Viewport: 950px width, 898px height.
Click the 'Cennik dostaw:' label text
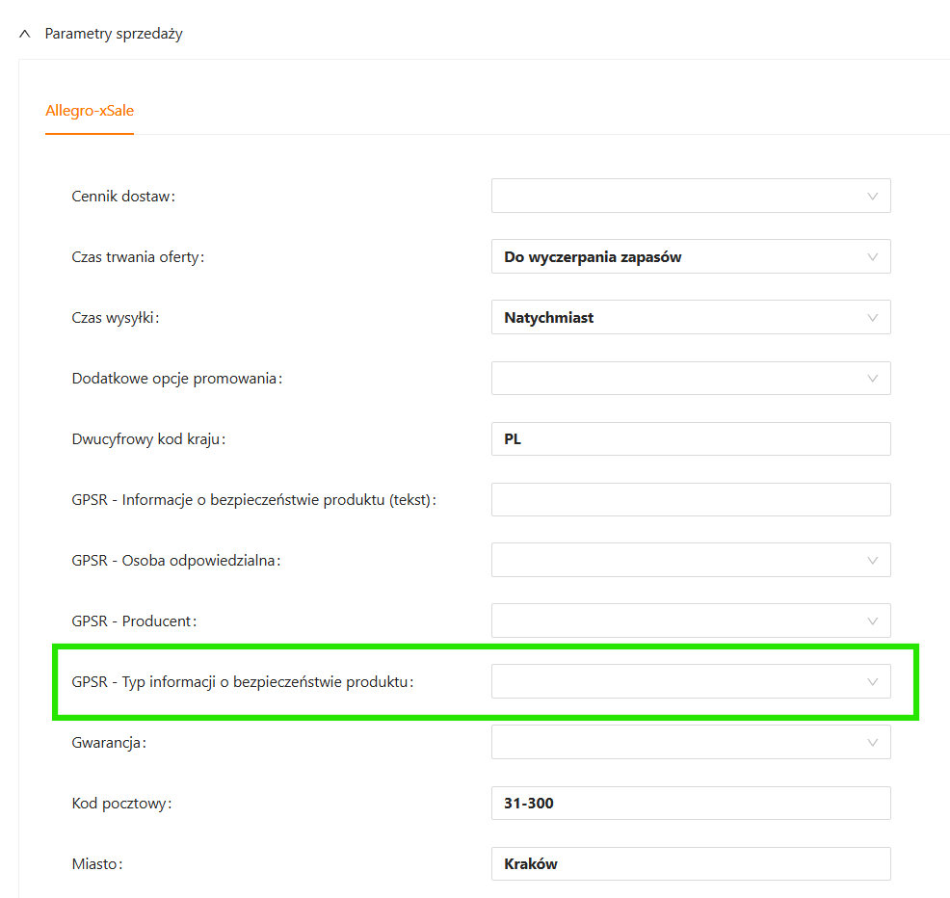pyautogui.click(x=123, y=197)
